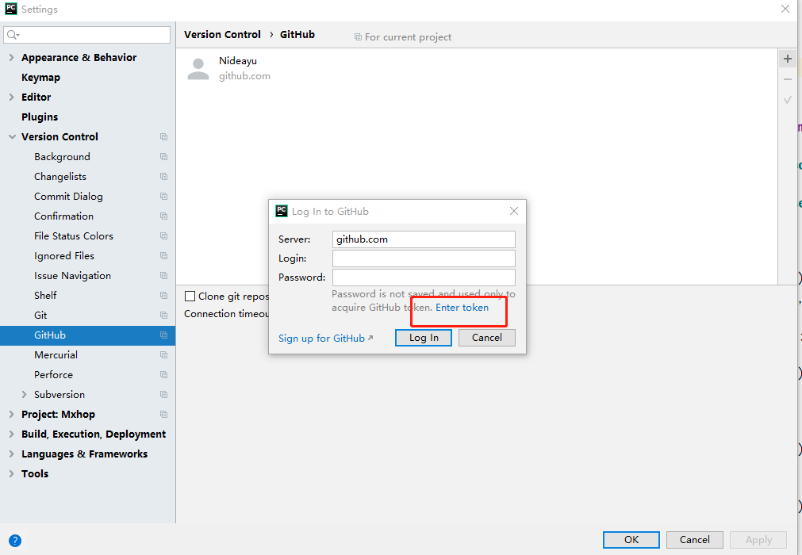Expand Build, Execution, Deployment section
The width and height of the screenshot is (802, 555).
tap(11, 434)
